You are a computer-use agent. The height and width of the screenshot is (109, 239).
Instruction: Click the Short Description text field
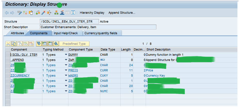(x=98, y=27)
